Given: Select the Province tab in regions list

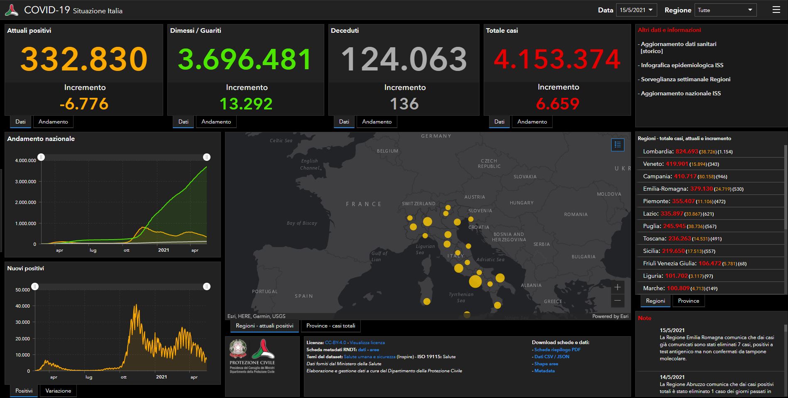Looking at the screenshot, I should tap(688, 301).
